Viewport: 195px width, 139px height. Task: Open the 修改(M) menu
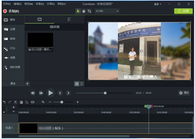coord(28,4)
